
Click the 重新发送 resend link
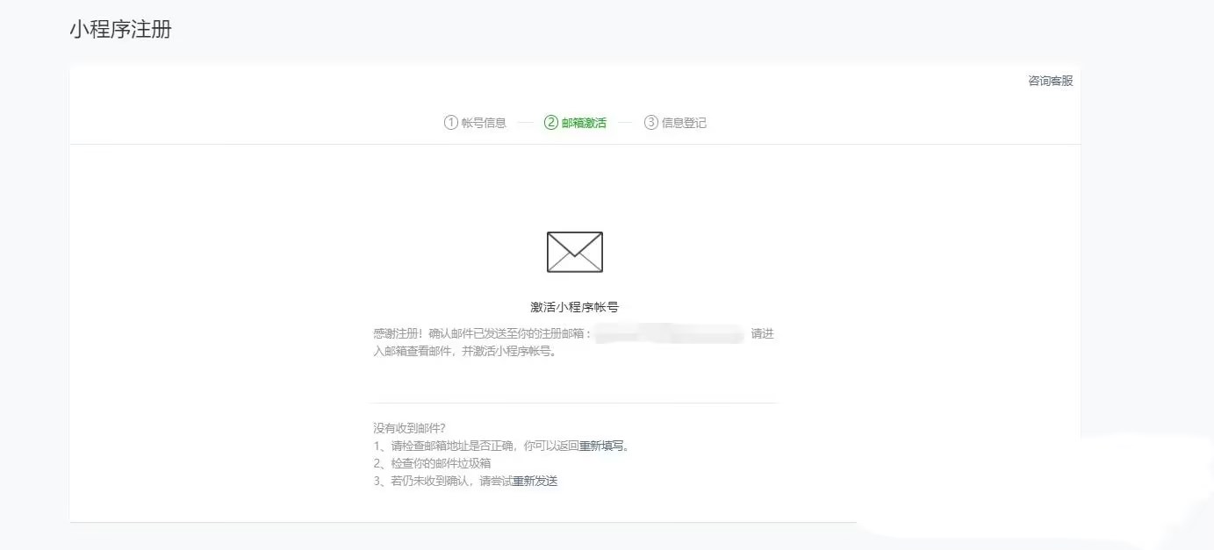pos(535,481)
